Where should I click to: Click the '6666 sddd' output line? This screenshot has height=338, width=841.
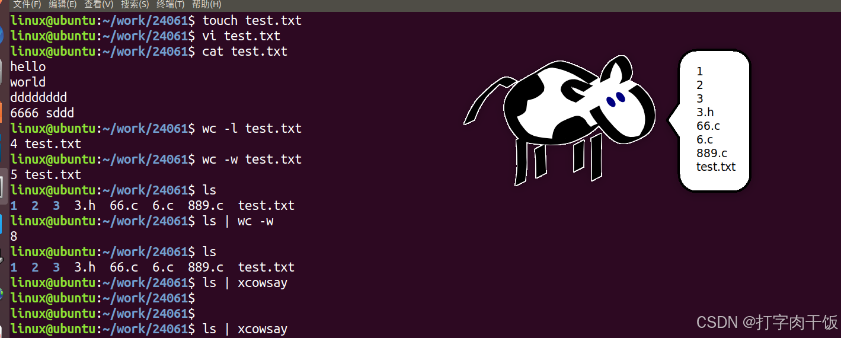click(42, 113)
